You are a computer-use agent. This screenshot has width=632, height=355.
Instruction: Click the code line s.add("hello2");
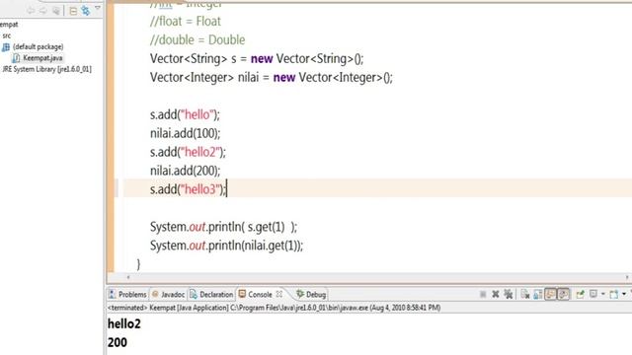click(188, 152)
